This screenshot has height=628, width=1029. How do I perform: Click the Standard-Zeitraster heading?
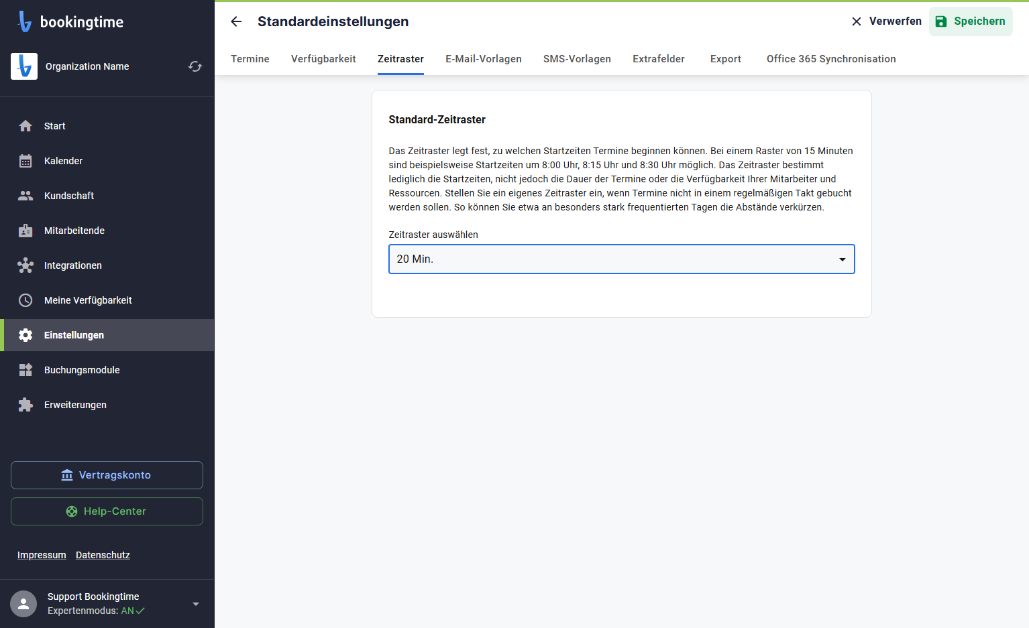tap(437, 120)
